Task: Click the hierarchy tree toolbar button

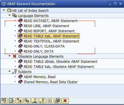Action: [x=19, y=101]
